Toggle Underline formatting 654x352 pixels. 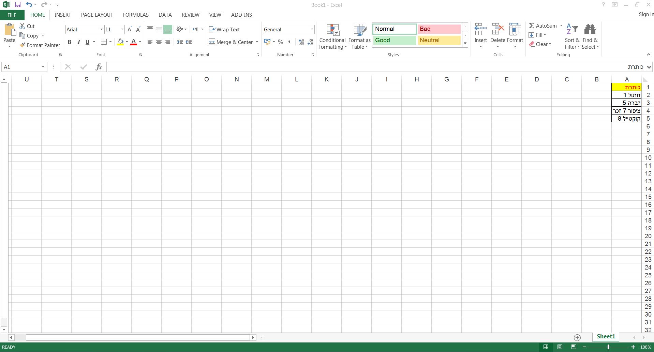[x=87, y=42]
